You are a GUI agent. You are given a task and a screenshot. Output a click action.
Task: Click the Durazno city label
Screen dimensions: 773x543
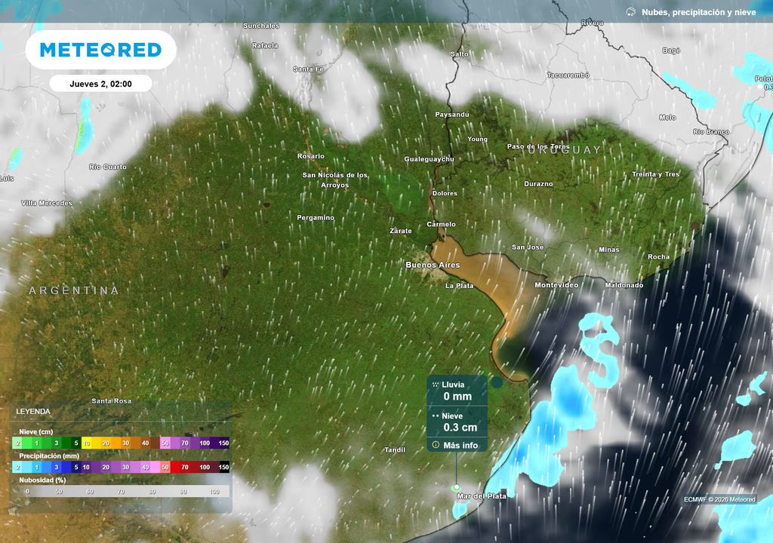click(538, 184)
